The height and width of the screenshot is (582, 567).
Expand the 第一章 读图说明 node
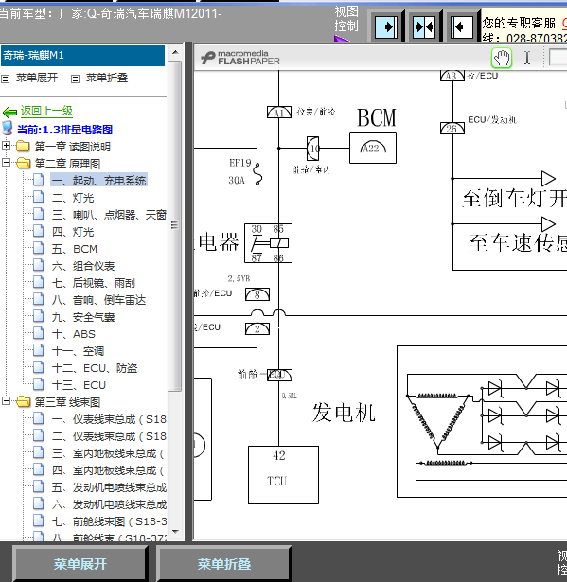coord(6,145)
